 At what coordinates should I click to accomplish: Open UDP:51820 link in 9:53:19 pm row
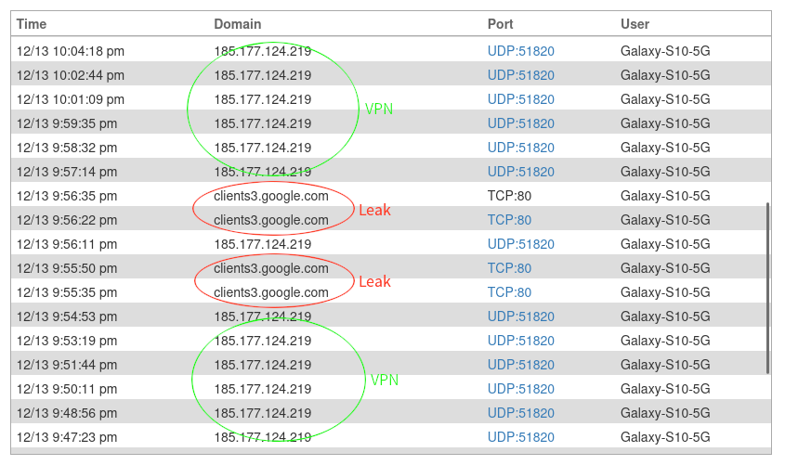click(520, 341)
